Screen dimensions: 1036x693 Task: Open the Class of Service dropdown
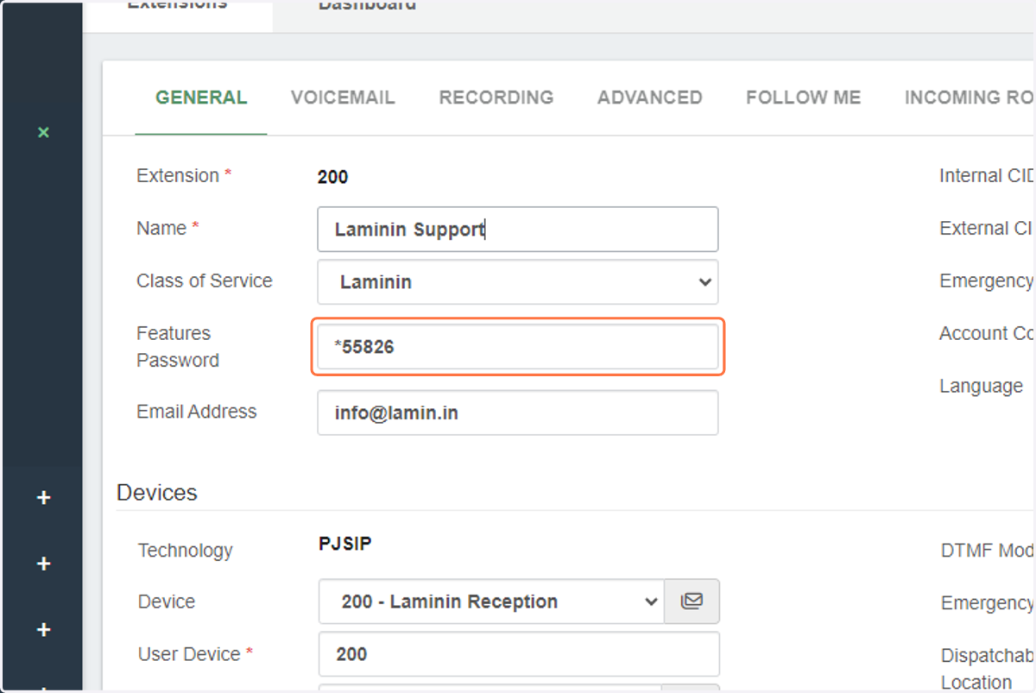[x=518, y=281]
